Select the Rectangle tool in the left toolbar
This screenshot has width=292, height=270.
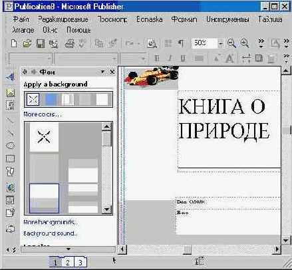[x=10, y=158]
